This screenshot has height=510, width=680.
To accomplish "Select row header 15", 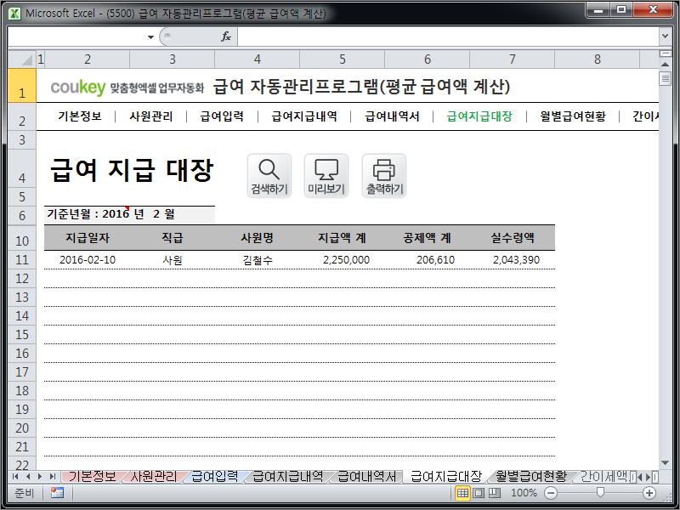I will point(22,335).
